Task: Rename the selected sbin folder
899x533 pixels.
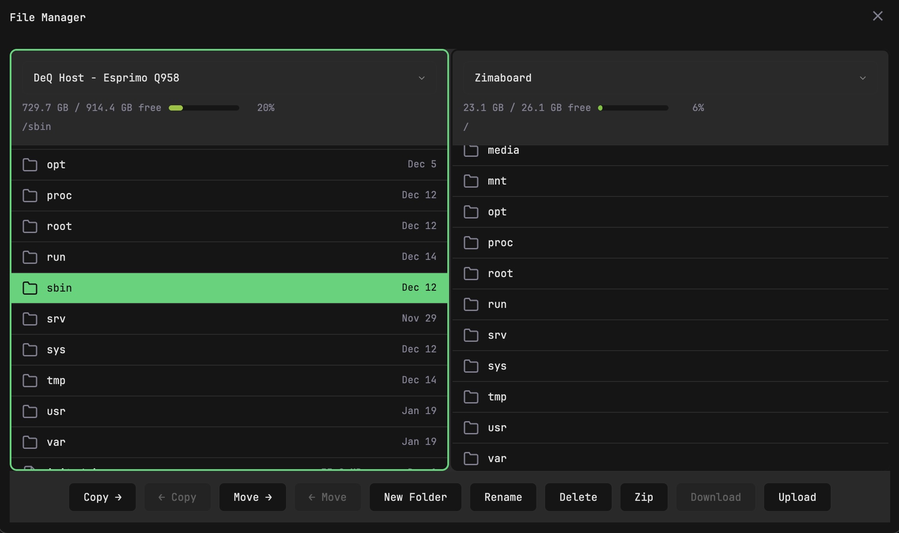Action: [503, 497]
